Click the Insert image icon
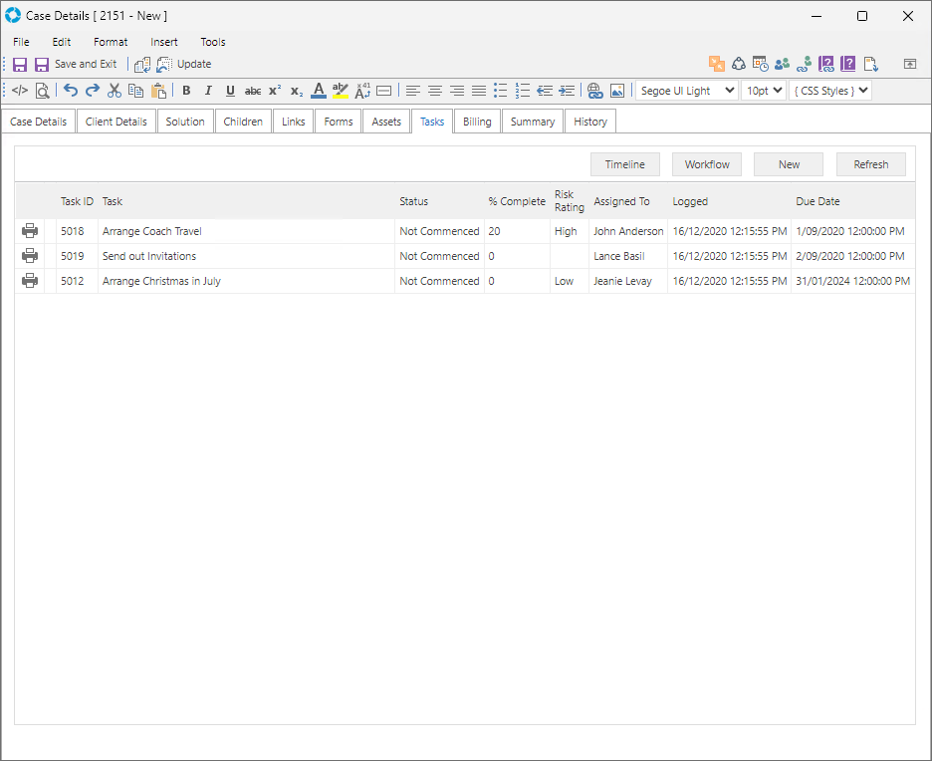The width and height of the screenshot is (932, 761). 617,91
